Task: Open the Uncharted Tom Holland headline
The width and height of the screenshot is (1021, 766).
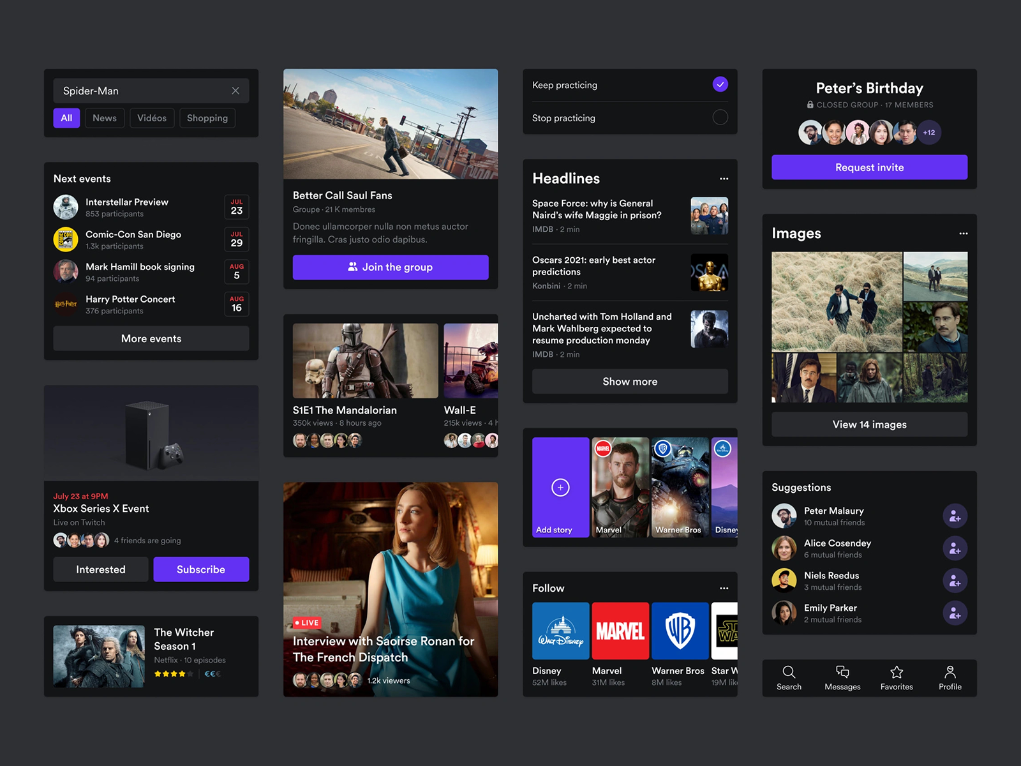Action: (630, 335)
